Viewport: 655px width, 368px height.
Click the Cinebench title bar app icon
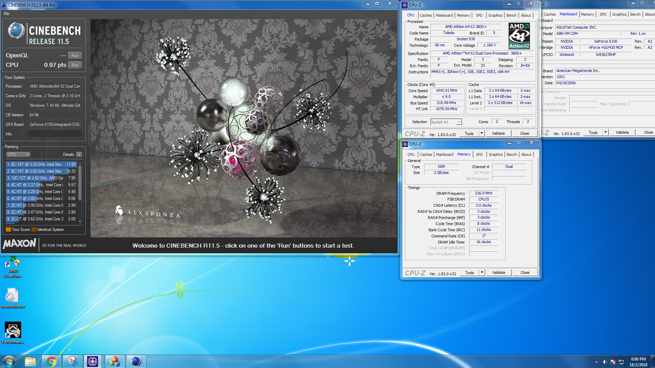pyautogui.click(x=4, y=5)
